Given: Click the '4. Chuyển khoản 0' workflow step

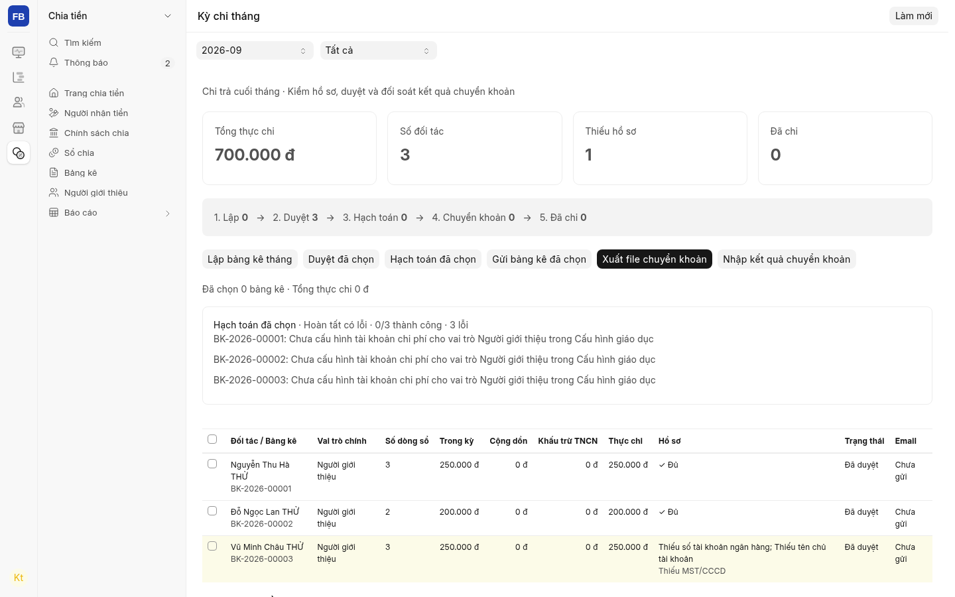Looking at the screenshot, I should coord(474,218).
